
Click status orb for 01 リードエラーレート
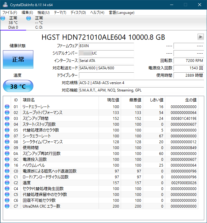tap(7, 107)
